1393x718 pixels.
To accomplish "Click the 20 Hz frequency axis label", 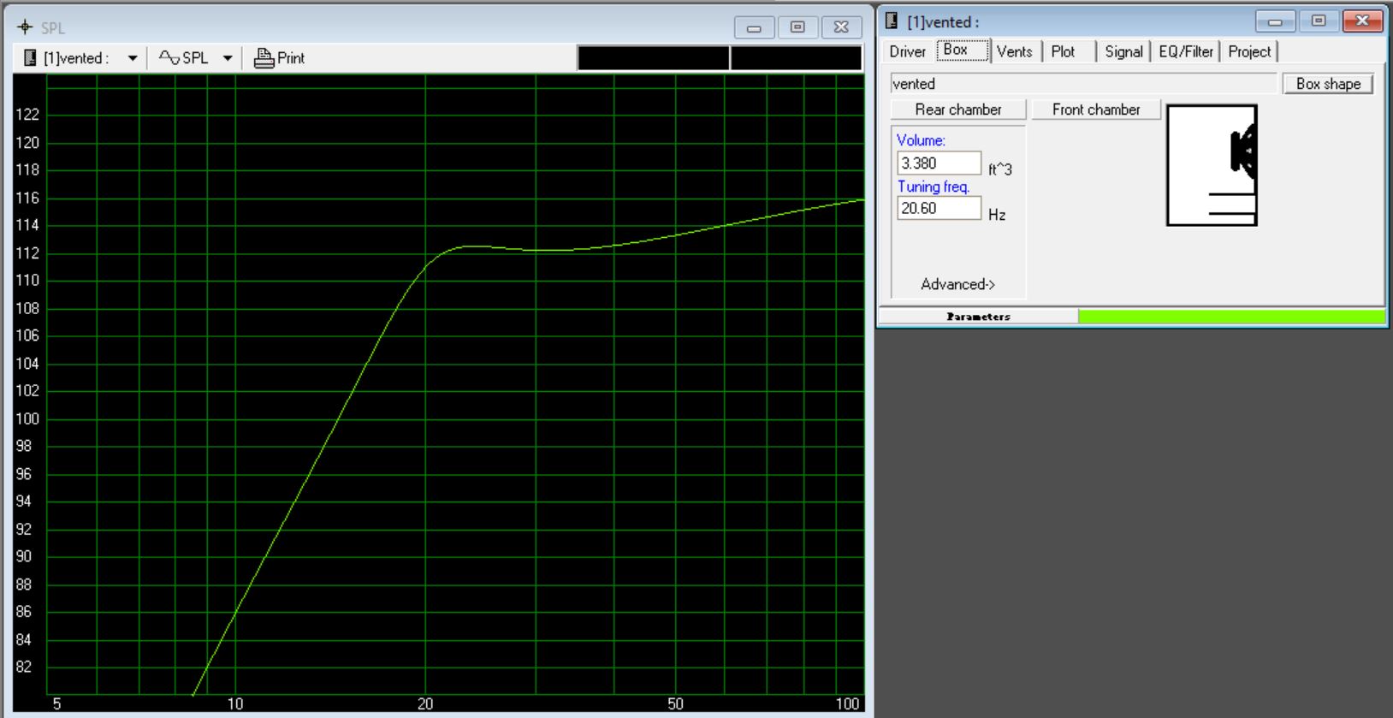I will [x=425, y=704].
